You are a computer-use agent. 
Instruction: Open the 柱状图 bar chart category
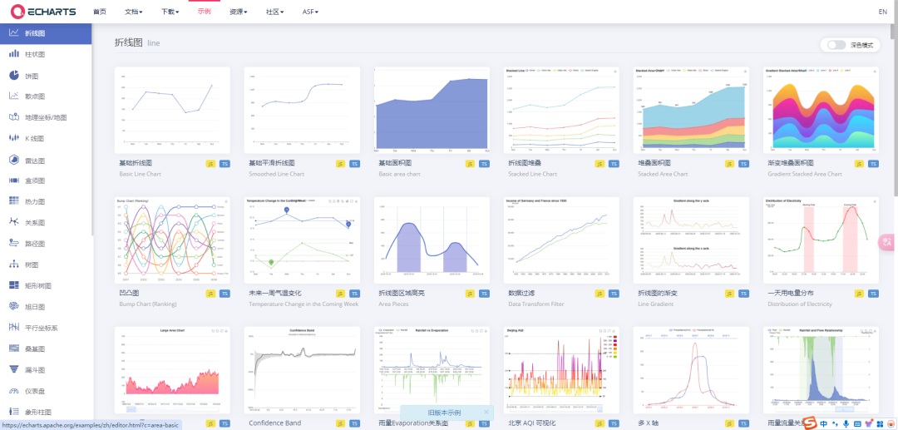(x=46, y=54)
